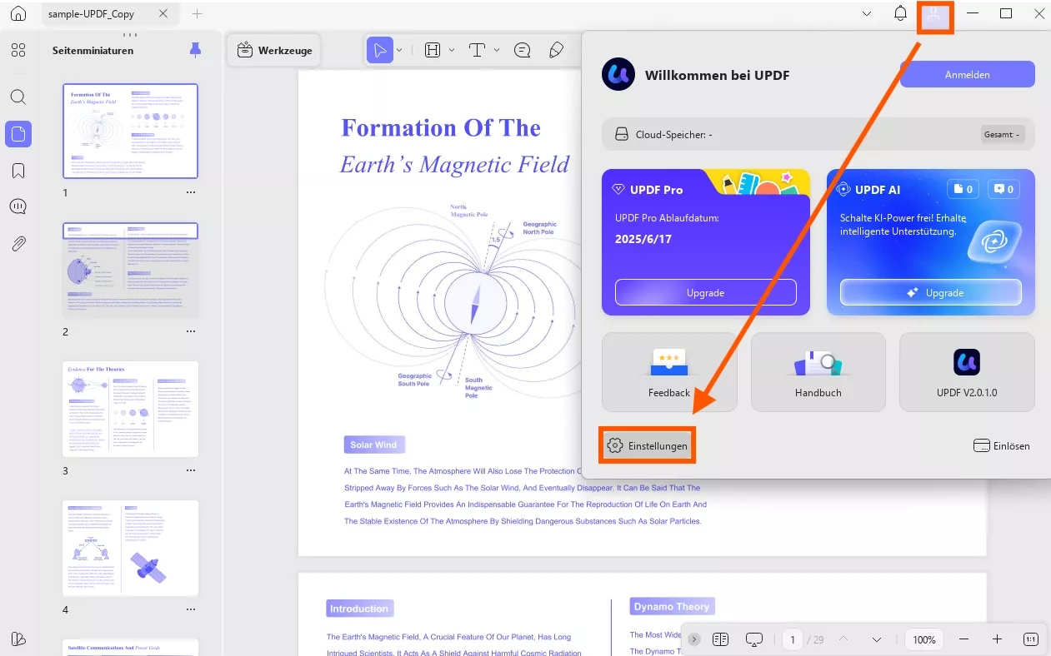The image size is (1051, 656).
Task: Expand the text box tool dropdown arrow
Action: 452,50
